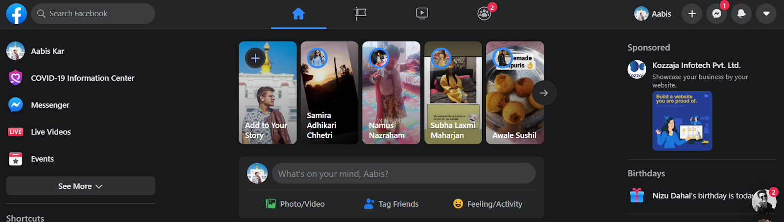The image size is (784, 222).
Task: Click Tag Friends post option
Action: (391, 204)
